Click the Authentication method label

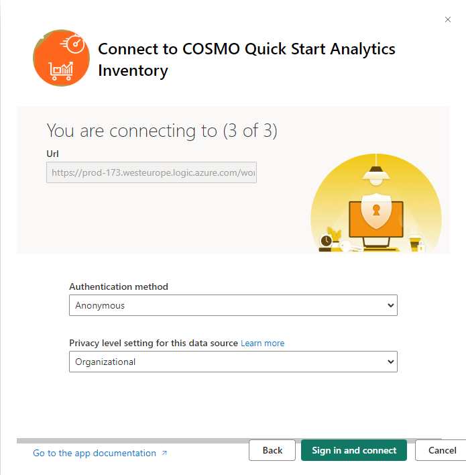[x=119, y=286]
